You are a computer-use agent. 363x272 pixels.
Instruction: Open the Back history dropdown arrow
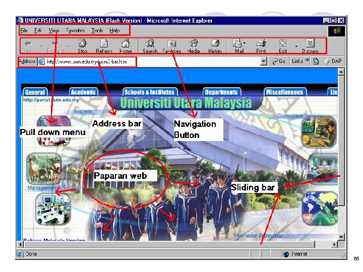point(41,46)
